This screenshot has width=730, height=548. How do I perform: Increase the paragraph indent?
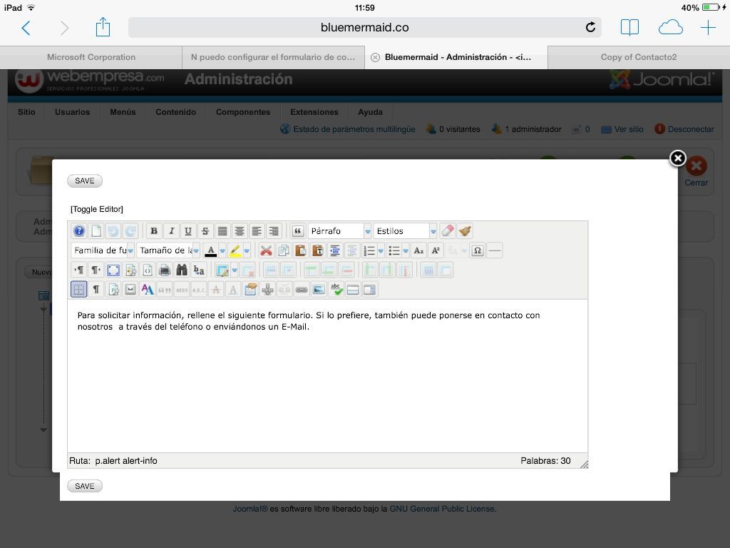(x=335, y=250)
